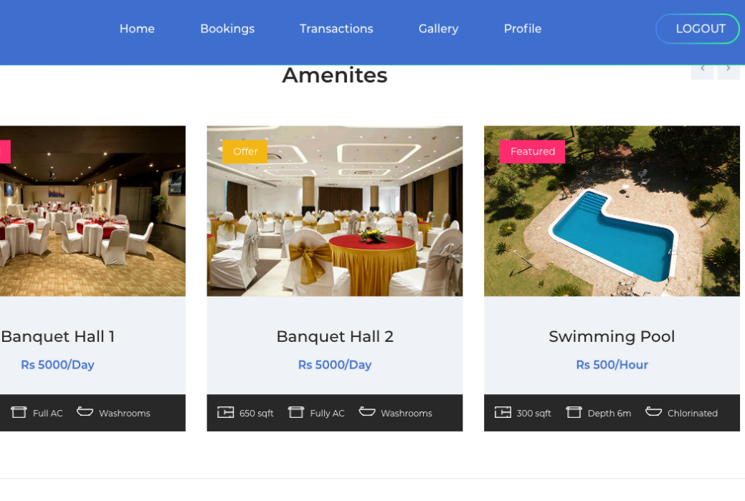Image resolution: width=745 pixels, height=501 pixels.
Task: Click the Swimming Pool aerial photo
Action: click(x=612, y=211)
